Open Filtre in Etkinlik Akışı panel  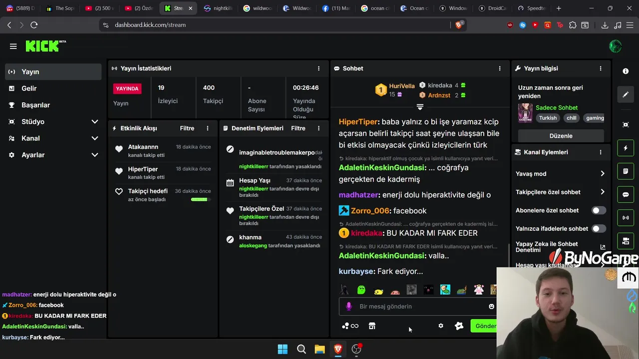[187, 128]
